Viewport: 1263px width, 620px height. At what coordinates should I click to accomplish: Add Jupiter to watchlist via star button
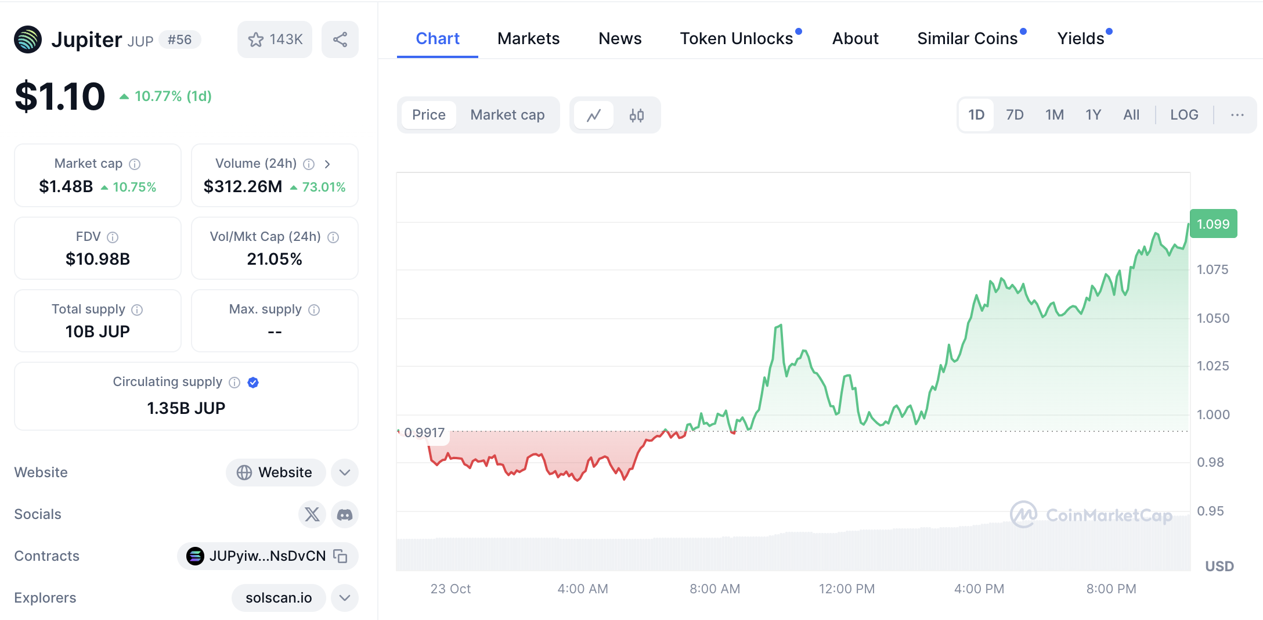pyautogui.click(x=275, y=39)
